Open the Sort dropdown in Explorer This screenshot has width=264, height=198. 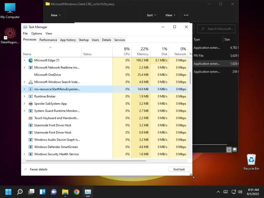(x=151, y=15)
